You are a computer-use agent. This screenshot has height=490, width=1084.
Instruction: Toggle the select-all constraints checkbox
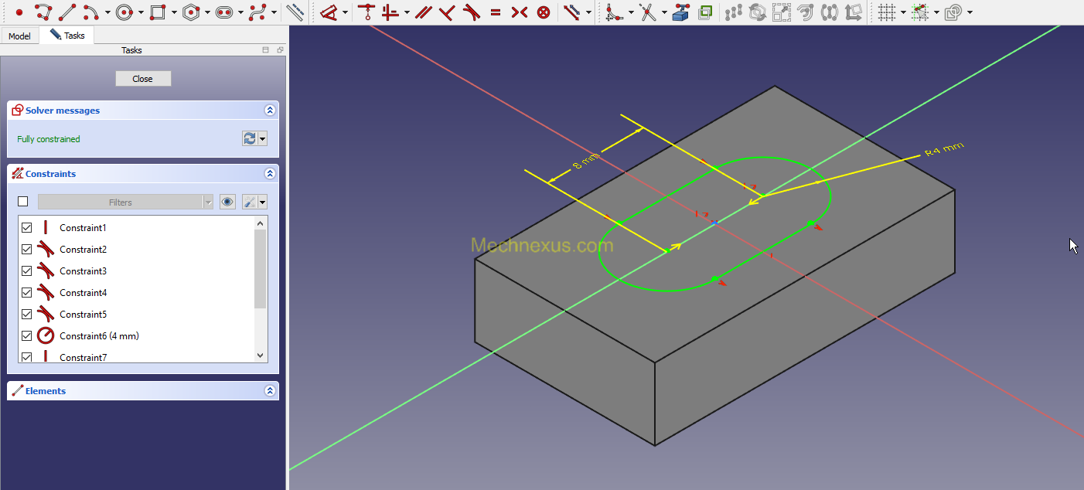pyautogui.click(x=22, y=202)
